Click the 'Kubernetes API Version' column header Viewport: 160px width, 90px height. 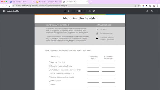108,57
